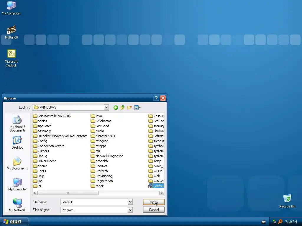This screenshot has height=226, width=302.
Task: Expand Files of type dropdown
Action: coord(130,210)
